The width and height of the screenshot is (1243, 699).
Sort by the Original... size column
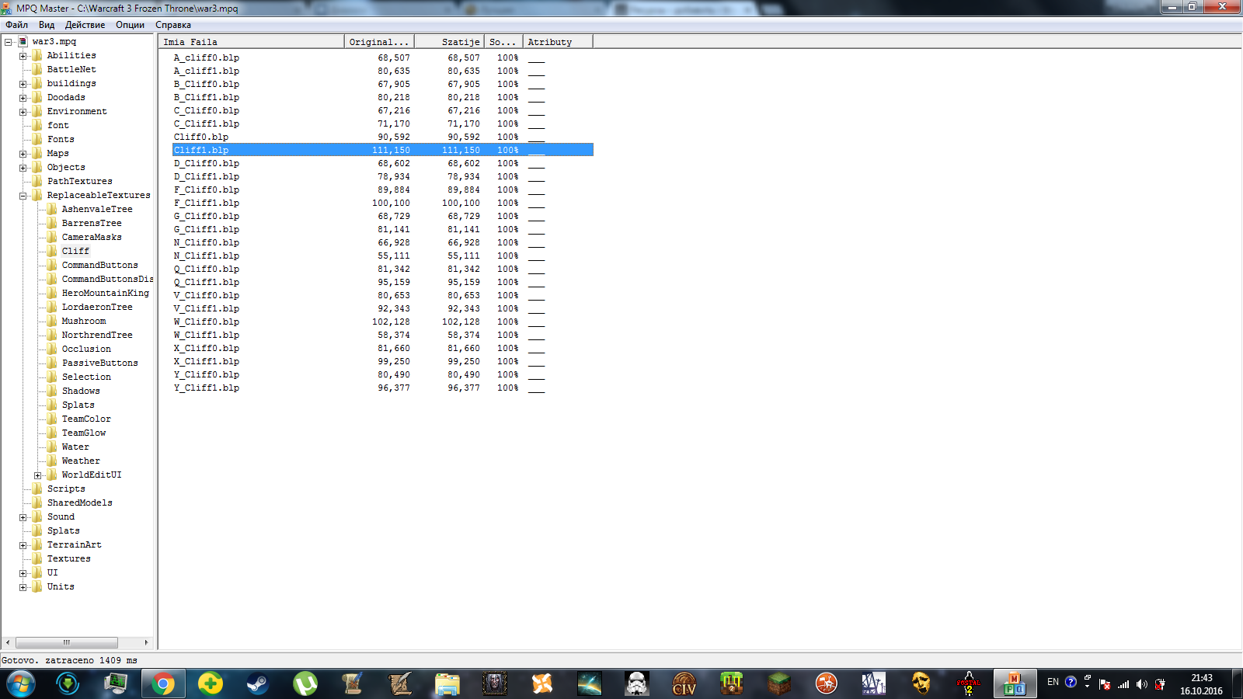click(379, 42)
